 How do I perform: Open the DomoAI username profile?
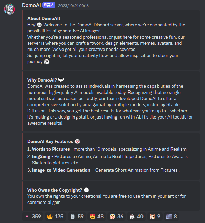pyautogui.click(x=31, y=5)
